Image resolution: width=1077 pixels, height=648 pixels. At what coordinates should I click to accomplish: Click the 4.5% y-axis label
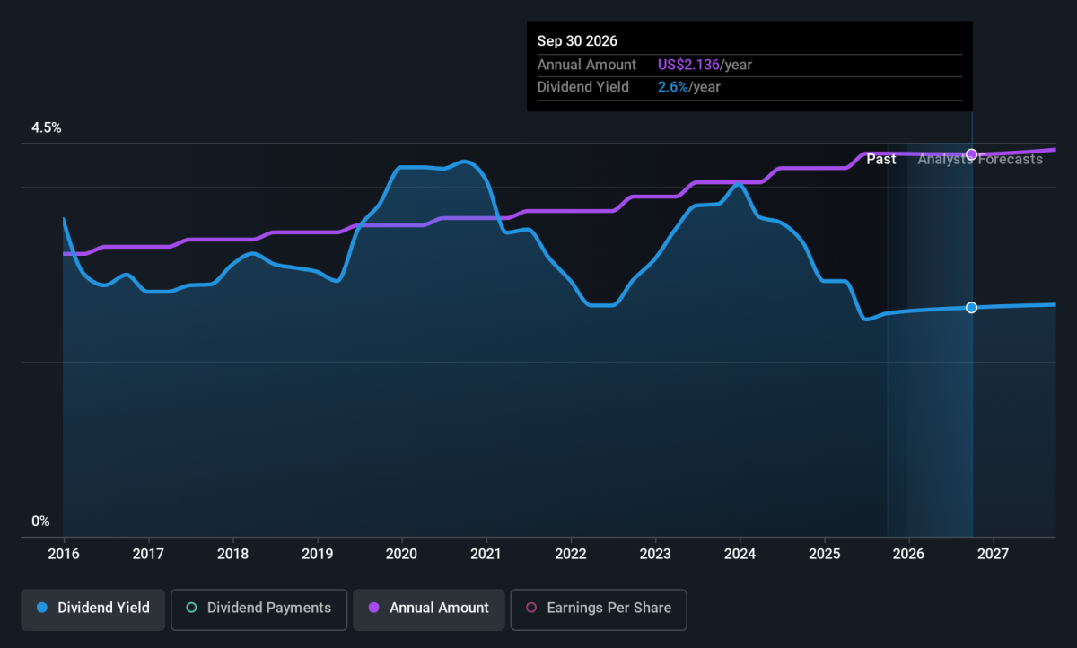47,128
